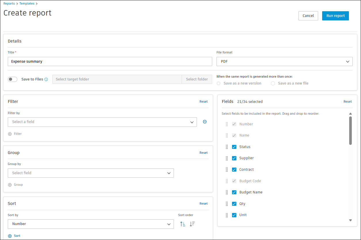Reset the Fields section
Image resolution: width=361 pixels, height=240 pixels.
pyautogui.click(x=347, y=101)
